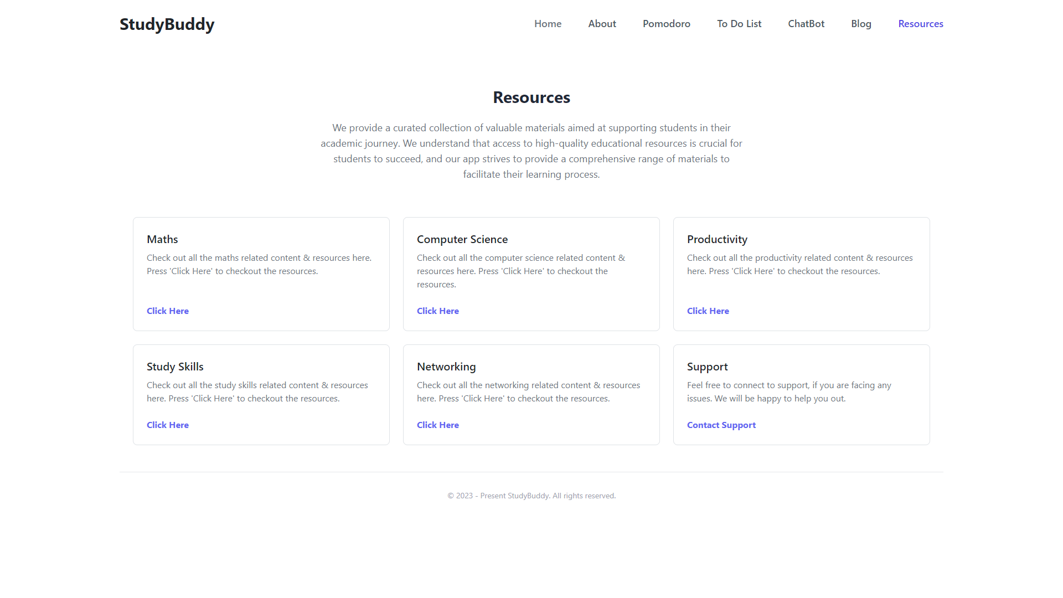Screen dimensions: 1063x598
Task: Open Computer Science resources via Click Here
Action: pyautogui.click(x=437, y=311)
